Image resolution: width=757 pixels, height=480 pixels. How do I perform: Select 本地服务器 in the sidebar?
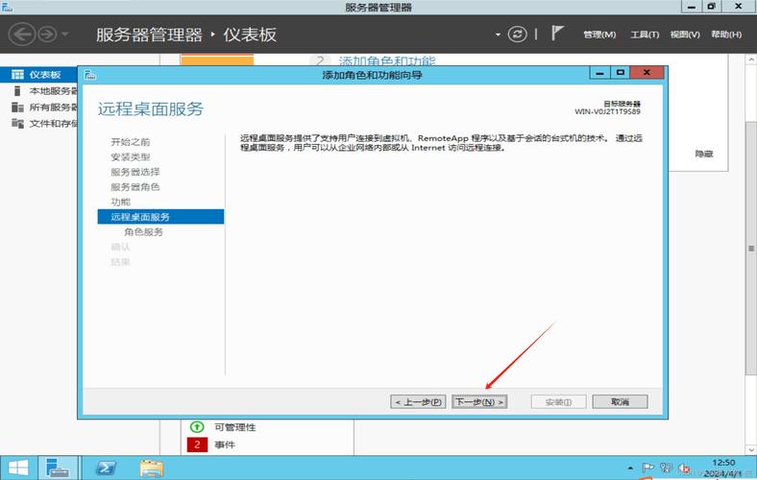[x=38, y=91]
